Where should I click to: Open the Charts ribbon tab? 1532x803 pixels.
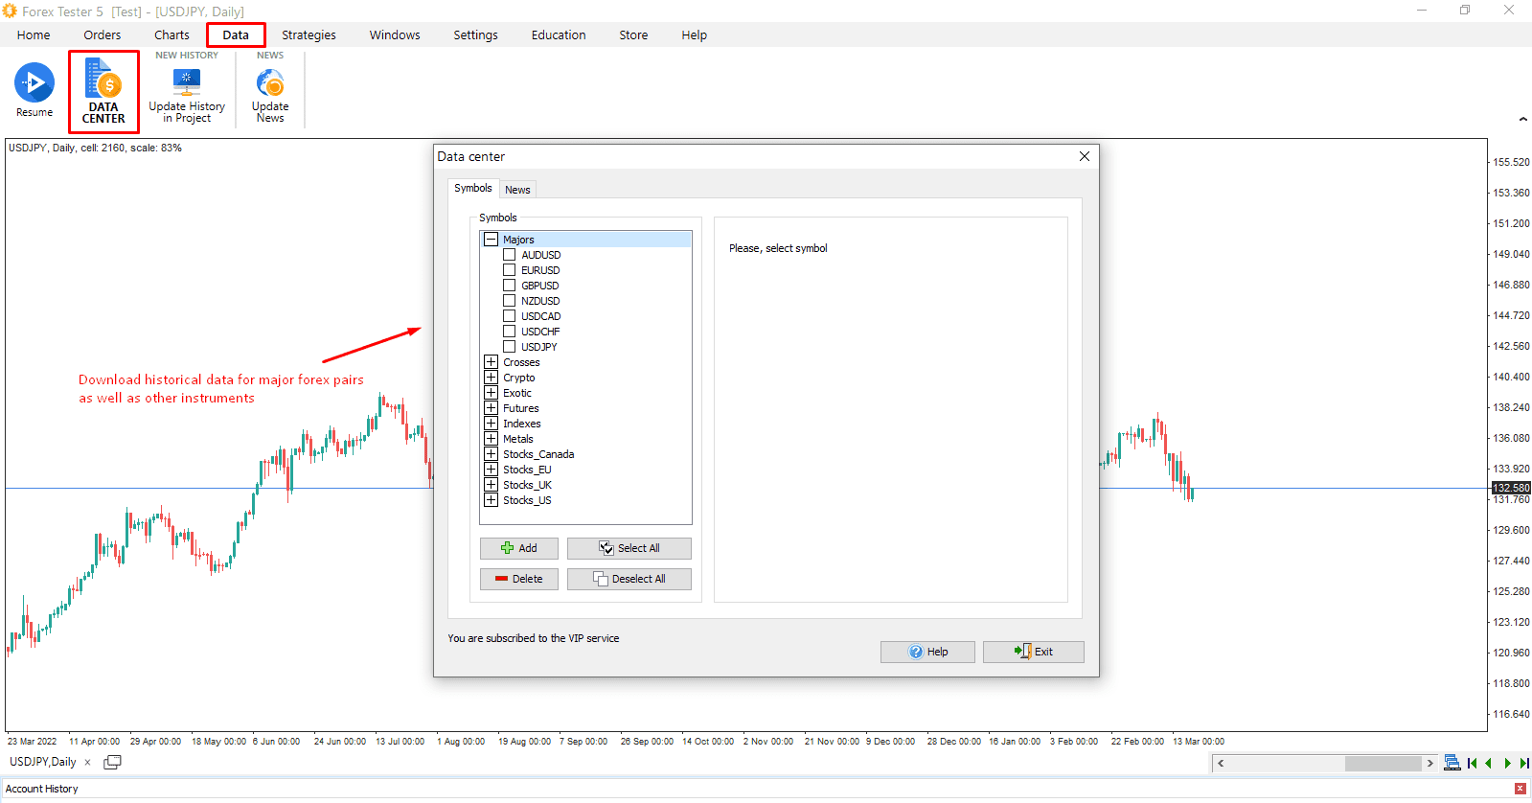[171, 35]
